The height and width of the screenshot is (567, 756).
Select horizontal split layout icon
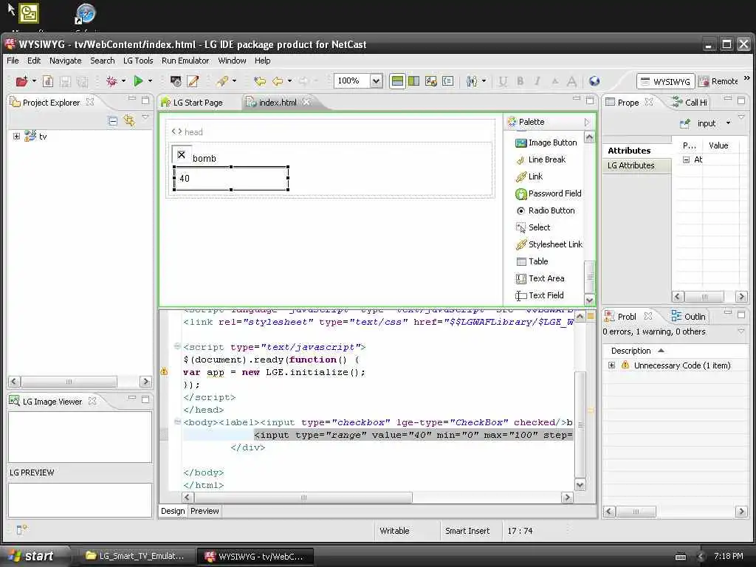[397, 81]
